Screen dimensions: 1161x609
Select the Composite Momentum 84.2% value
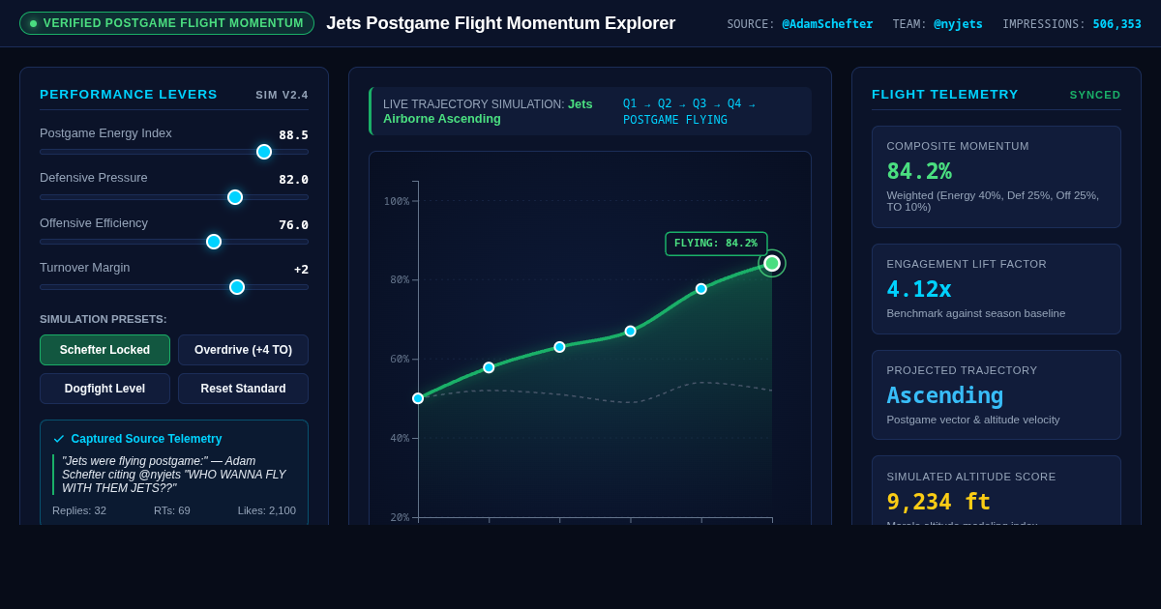919,171
